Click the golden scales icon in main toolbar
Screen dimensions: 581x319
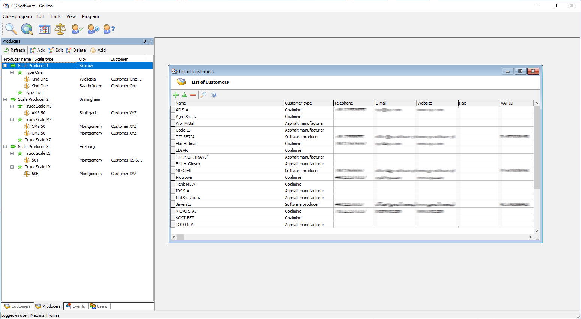(60, 29)
